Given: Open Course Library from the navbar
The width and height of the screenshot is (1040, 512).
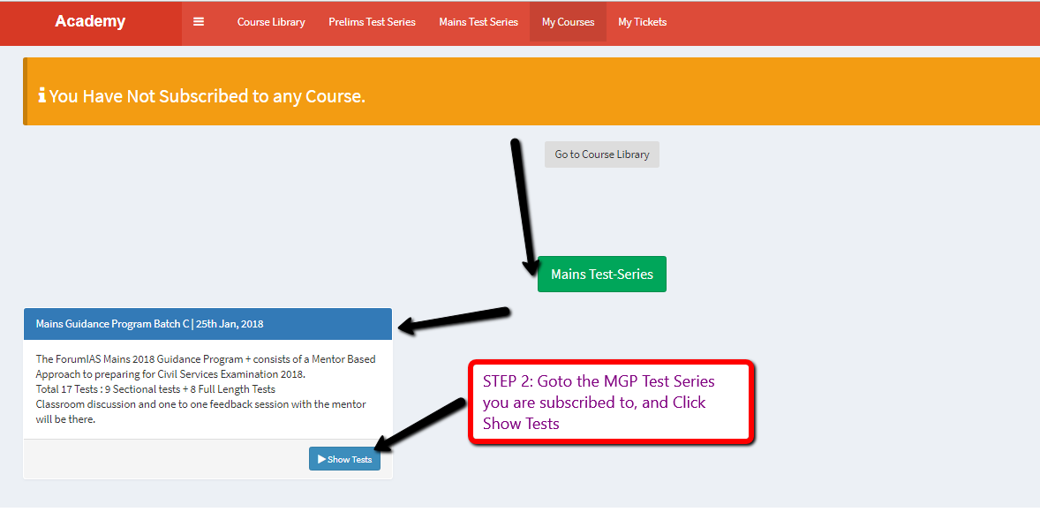Looking at the screenshot, I should (x=271, y=22).
